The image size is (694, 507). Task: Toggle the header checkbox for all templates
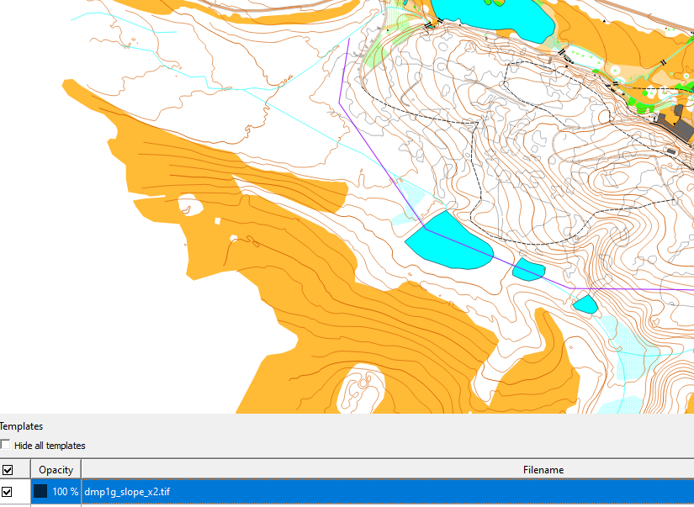pyautogui.click(x=7, y=470)
